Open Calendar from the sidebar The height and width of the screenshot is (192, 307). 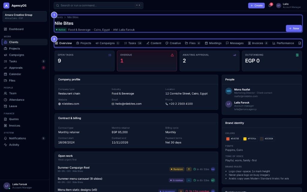(25, 74)
